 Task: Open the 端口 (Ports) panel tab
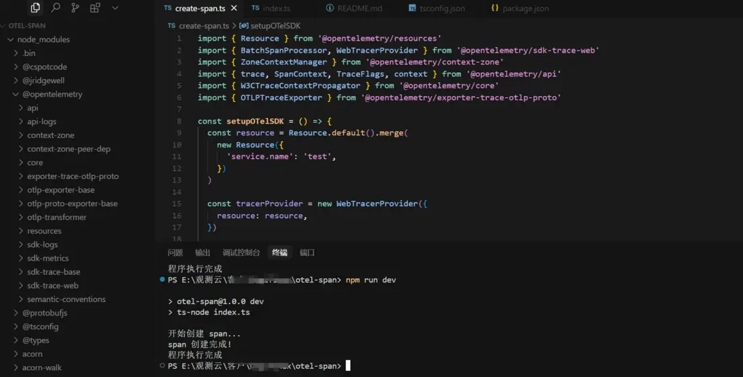click(307, 253)
